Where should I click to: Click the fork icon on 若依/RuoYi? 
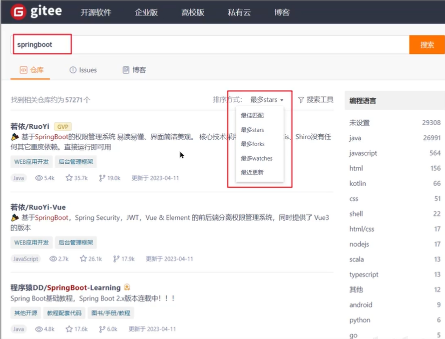(x=102, y=178)
